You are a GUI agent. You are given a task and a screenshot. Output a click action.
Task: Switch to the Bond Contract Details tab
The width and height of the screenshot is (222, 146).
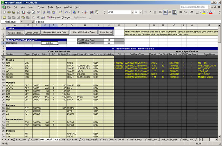pyautogui.click(x=114, y=139)
